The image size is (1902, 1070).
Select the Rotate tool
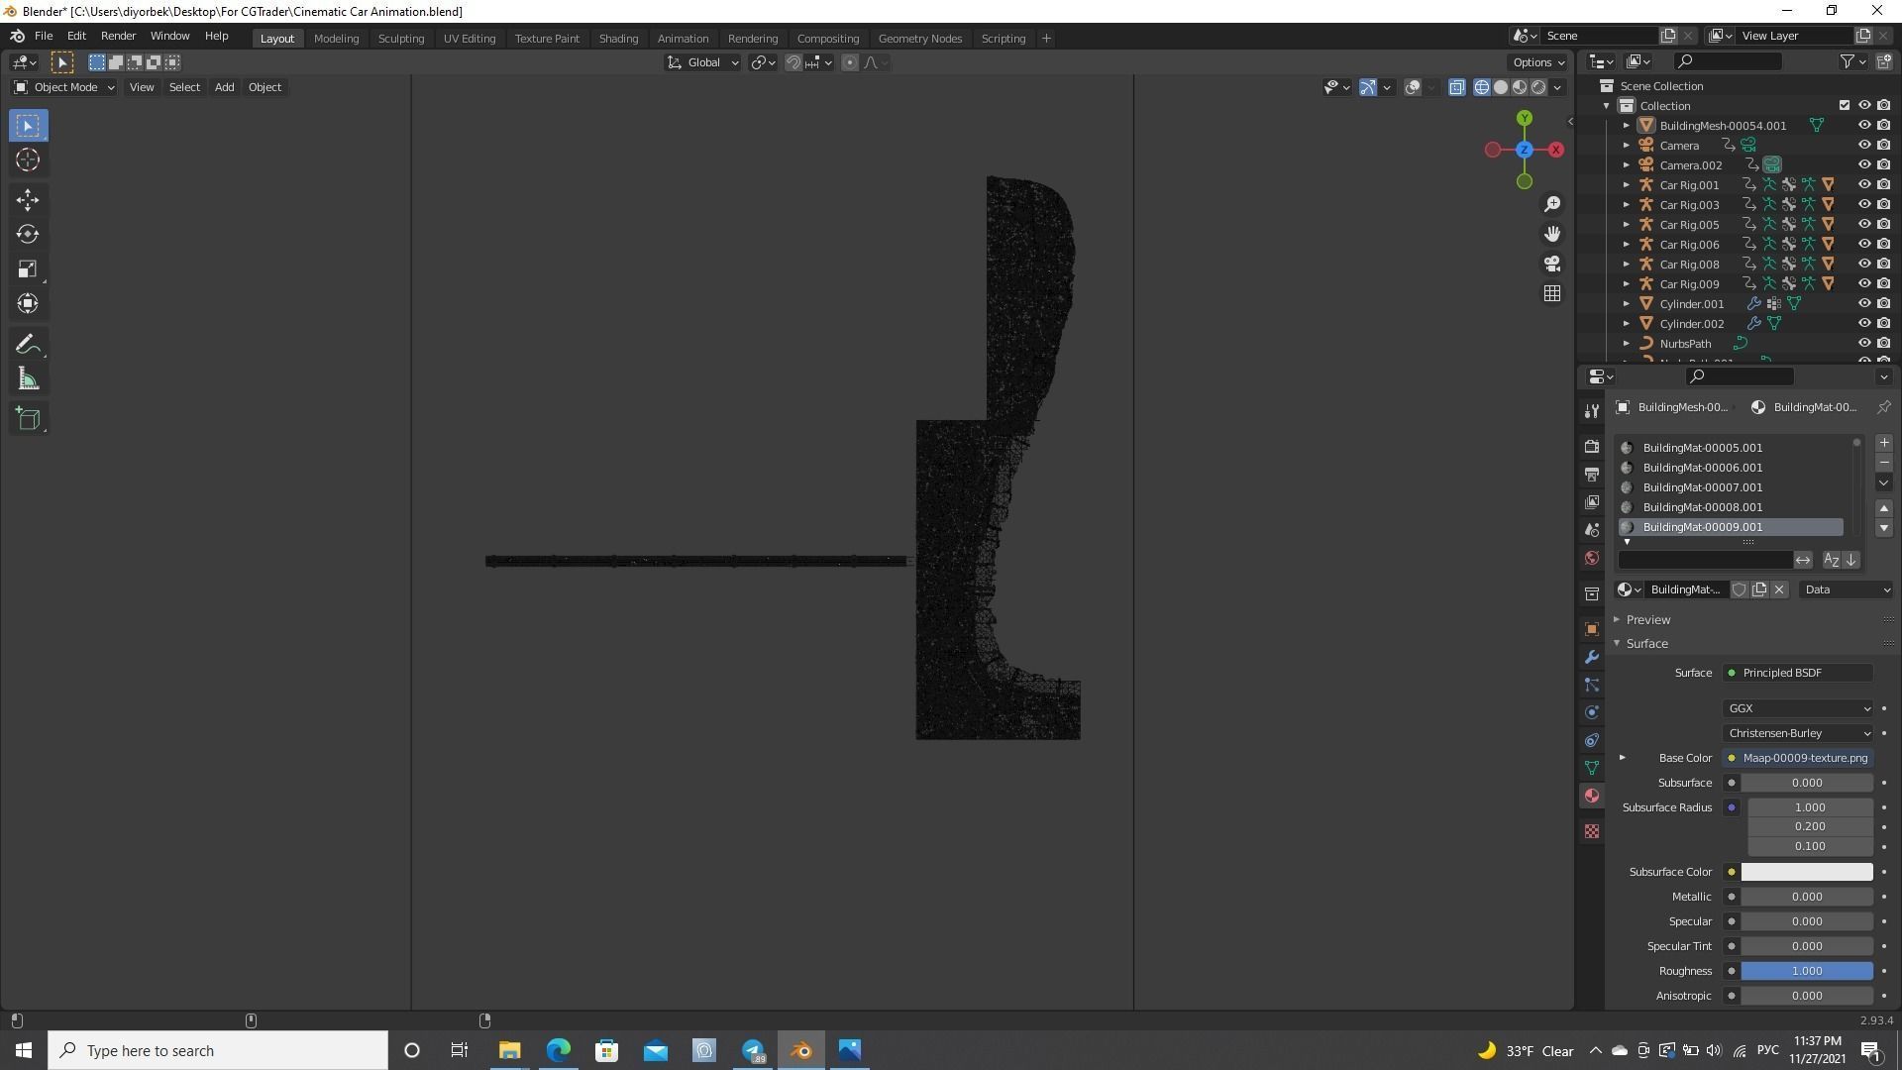pos(28,235)
